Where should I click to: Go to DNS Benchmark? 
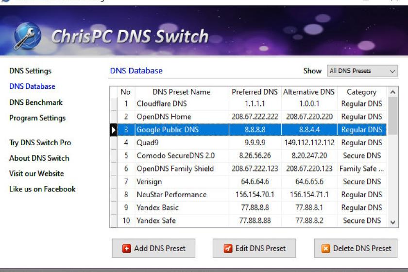coord(36,102)
